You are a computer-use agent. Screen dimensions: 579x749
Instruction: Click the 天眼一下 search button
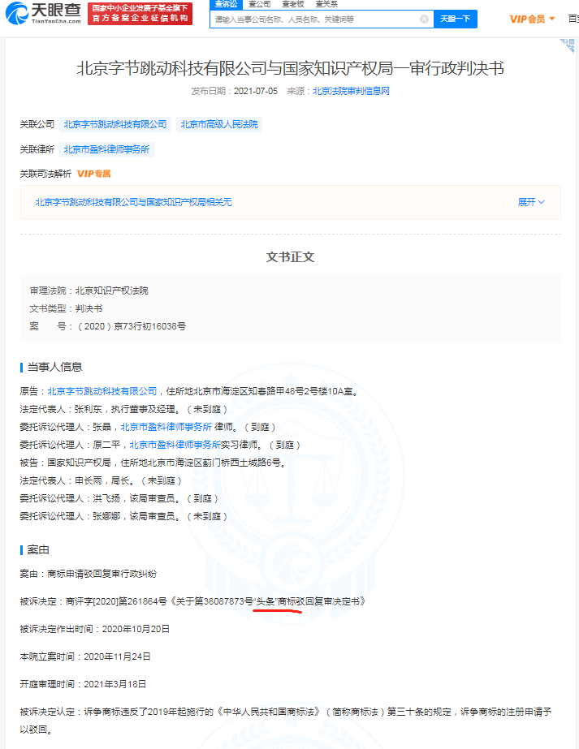[x=456, y=19]
